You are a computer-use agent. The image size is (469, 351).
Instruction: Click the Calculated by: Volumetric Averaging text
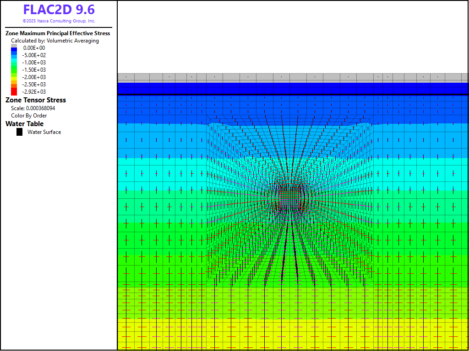click(x=55, y=41)
